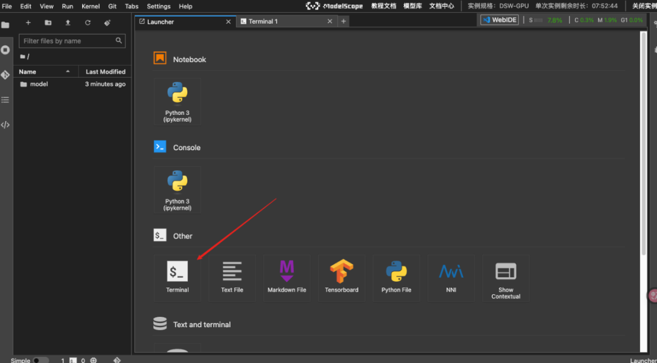Click kernel count icon in status bar
The image size is (657, 363).
(94, 360)
